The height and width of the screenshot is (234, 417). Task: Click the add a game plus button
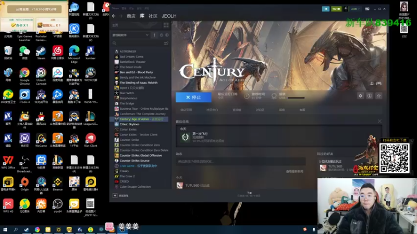click(115, 196)
